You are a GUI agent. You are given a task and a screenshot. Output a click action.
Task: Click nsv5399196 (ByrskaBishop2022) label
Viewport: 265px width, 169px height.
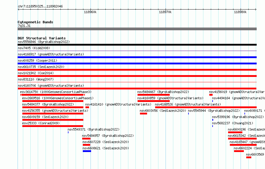tap(238, 117)
